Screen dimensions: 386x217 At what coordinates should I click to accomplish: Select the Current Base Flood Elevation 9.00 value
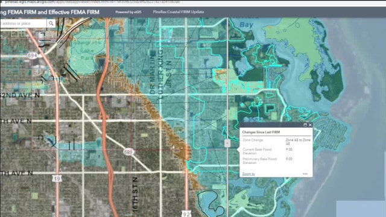pyautogui.click(x=289, y=149)
